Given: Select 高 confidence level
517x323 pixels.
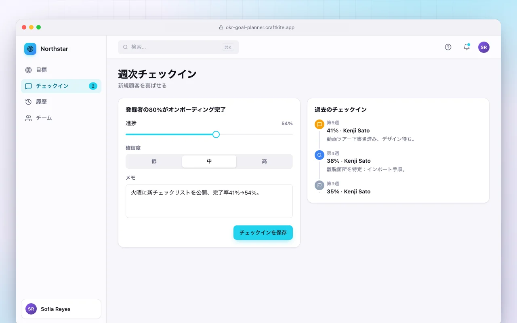Looking at the screenshot, I should (264, 161).
